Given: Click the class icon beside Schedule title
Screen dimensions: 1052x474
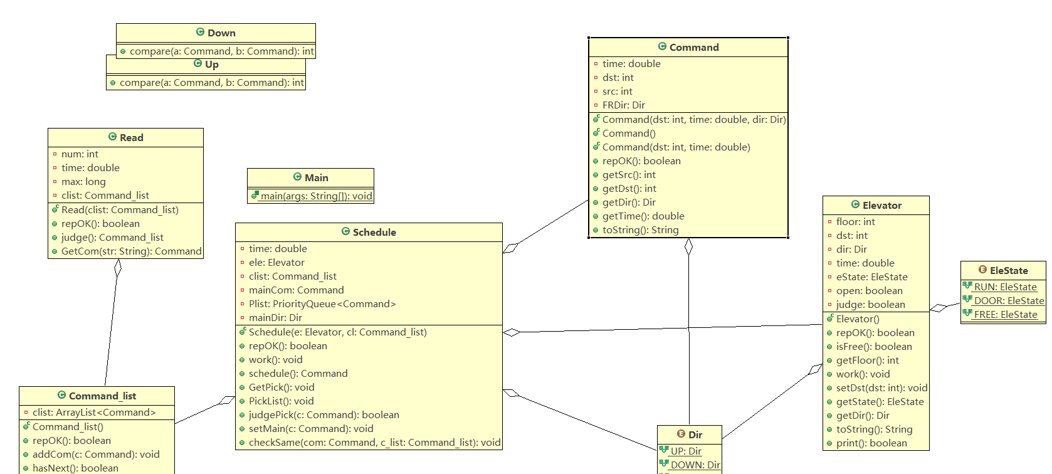Looking at the screenshot, I should (x=345, y=231).
